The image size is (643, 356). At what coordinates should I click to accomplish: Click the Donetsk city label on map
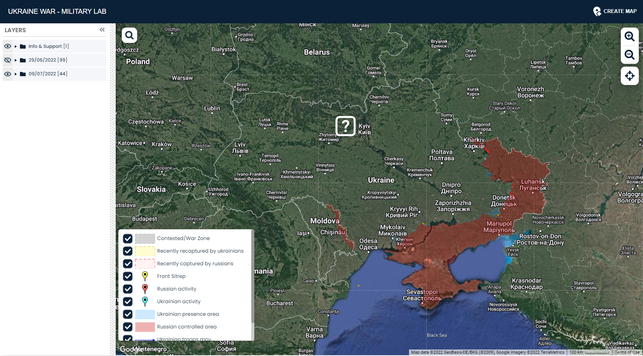[504, 201]
